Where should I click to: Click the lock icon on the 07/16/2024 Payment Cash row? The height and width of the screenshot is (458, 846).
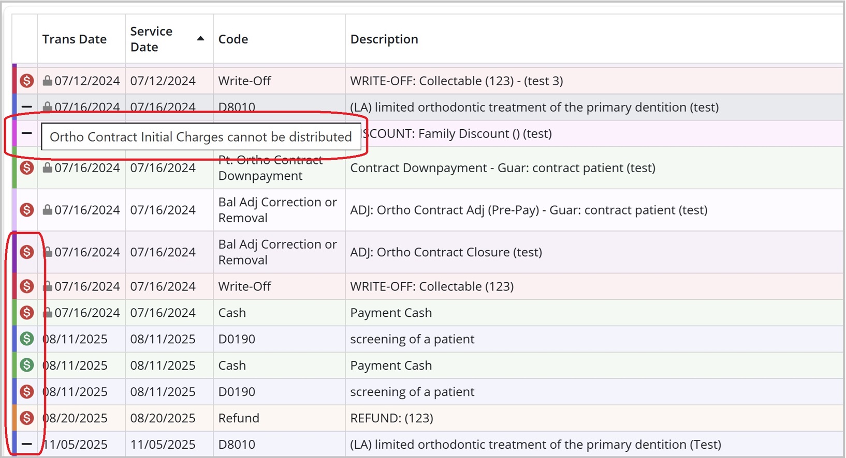[x=47, y=313]
